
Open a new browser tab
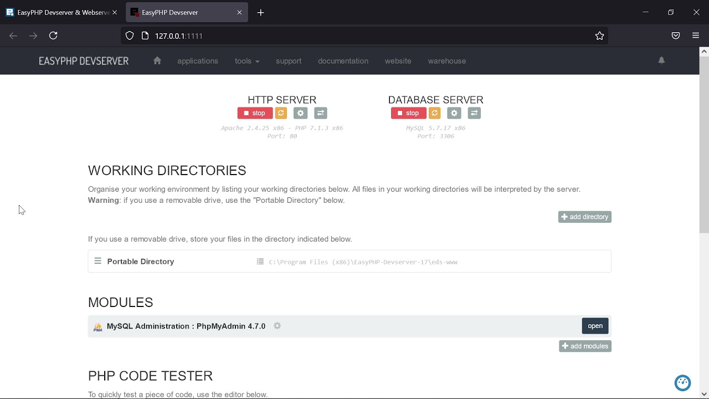(x=261, y=13)
